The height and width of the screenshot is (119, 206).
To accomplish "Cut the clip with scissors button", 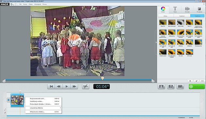I will pos(86,86).
